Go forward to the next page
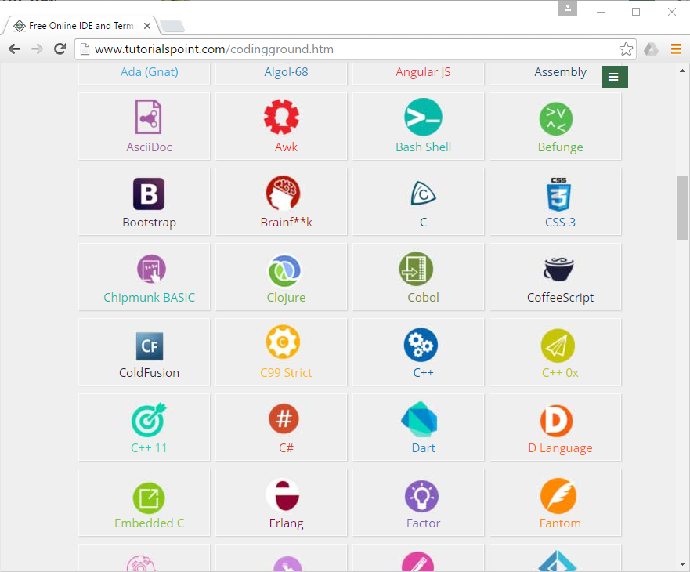 coord(38,49)
